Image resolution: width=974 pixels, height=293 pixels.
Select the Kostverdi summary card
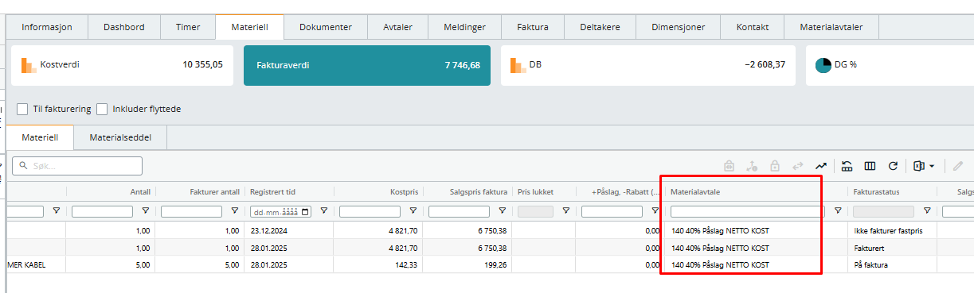122,65
